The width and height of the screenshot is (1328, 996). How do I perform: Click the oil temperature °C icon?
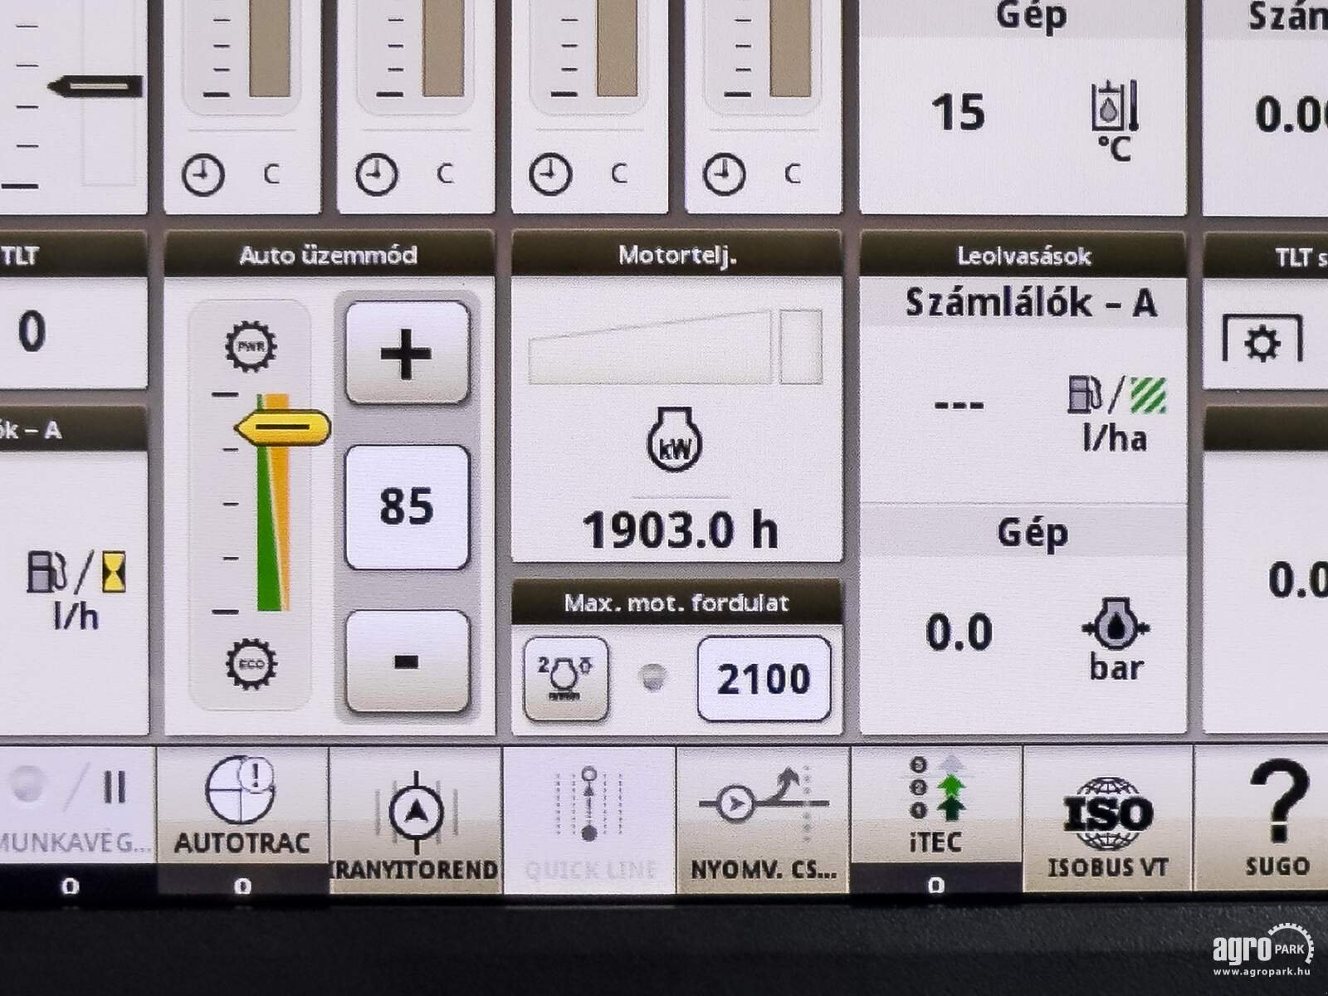(x=1114, y=120)
